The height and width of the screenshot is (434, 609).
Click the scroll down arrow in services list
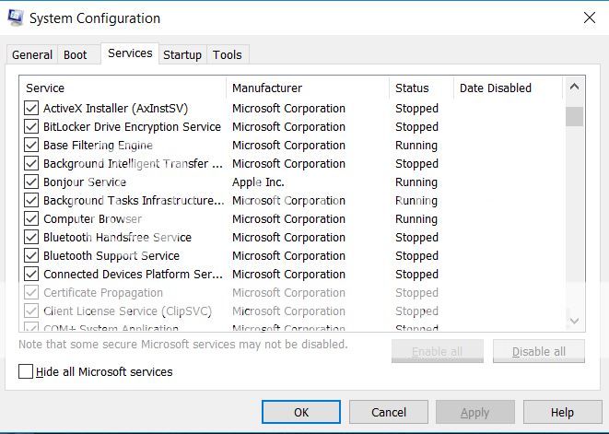tap(574, 321)
